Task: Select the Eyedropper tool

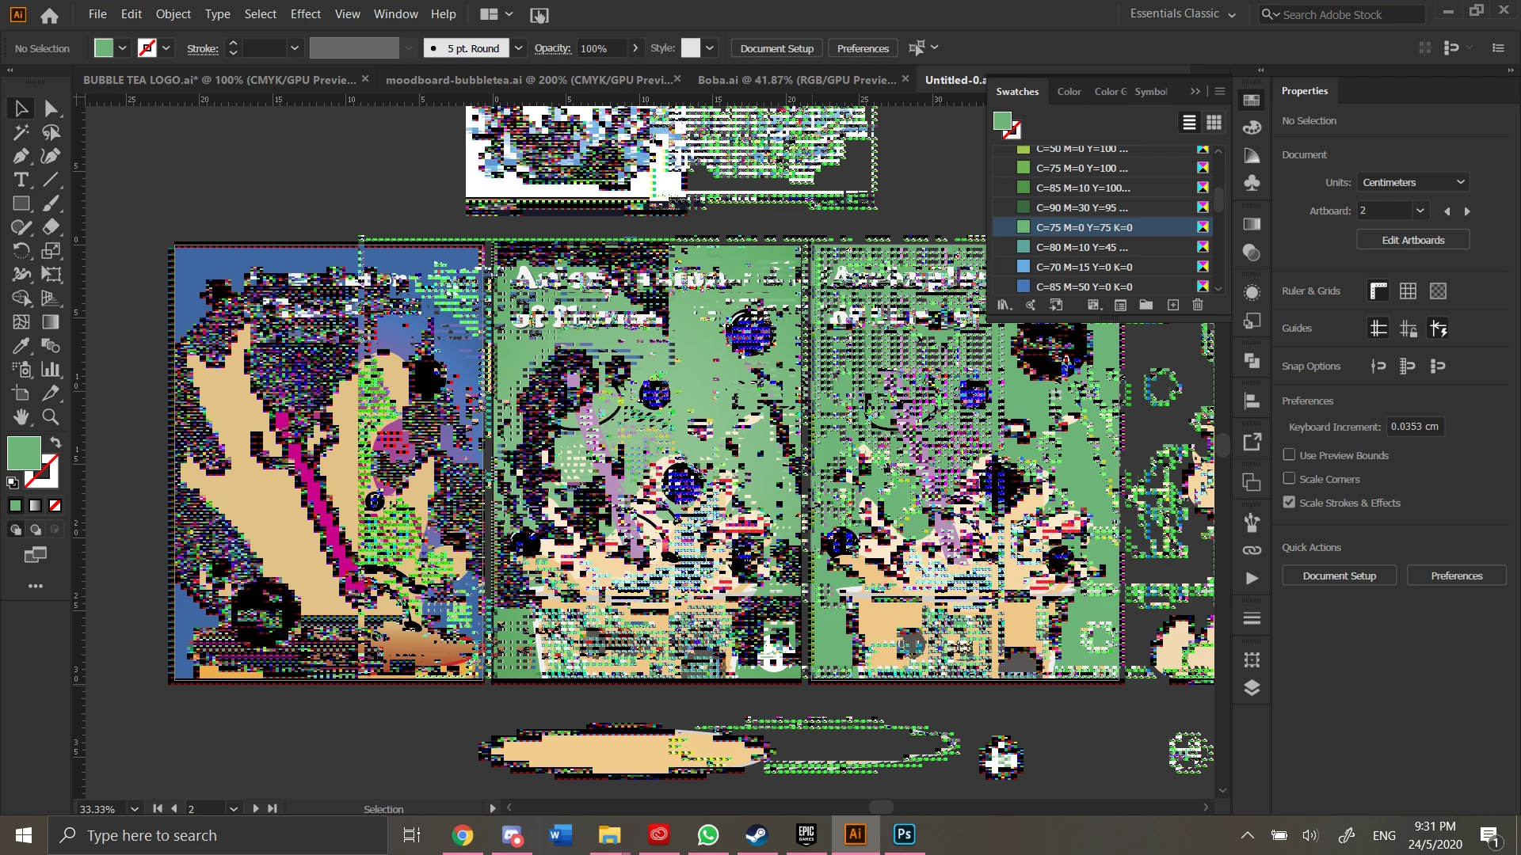Action: point(21,346)
